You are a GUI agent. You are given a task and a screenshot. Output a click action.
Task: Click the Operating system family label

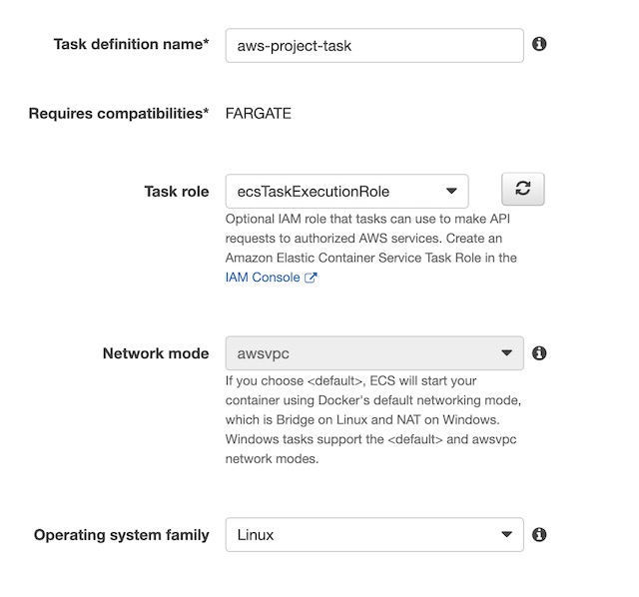(x=122, y=535)
